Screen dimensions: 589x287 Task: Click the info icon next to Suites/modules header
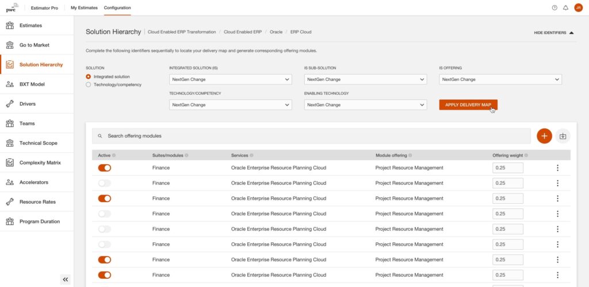[x=186, y=155]
